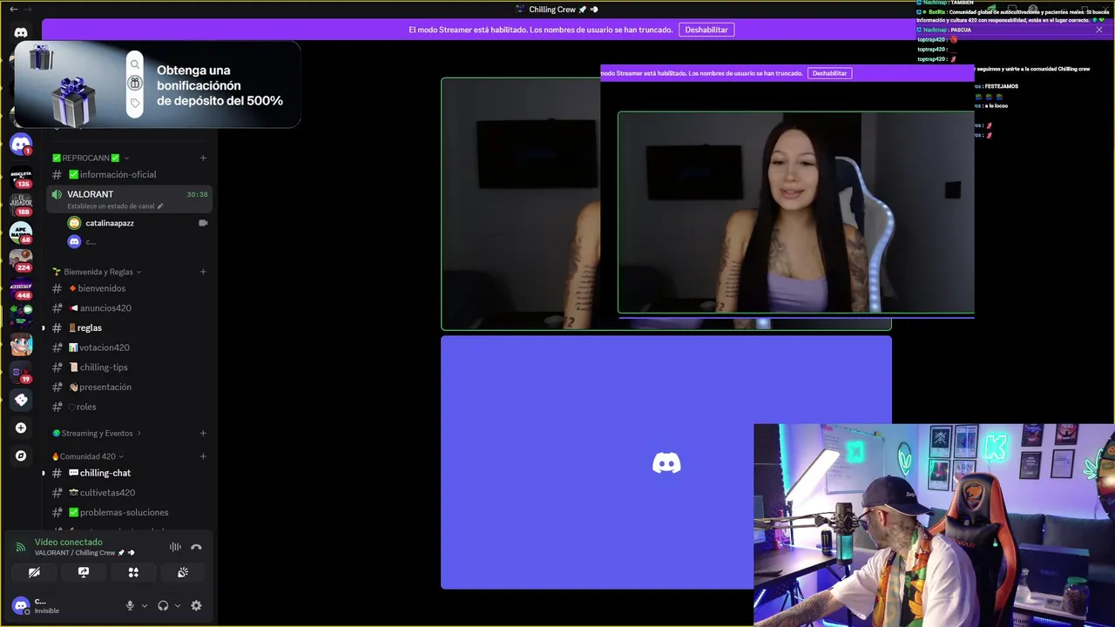Image resolution: width=1115 pixels, height=627 pixels.
Task: Open the Discord server with 1 notification
Action: (x=21, y=144)
